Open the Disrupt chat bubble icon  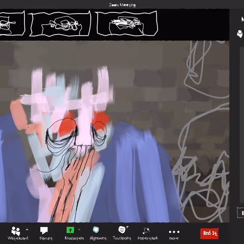click(x=44, y=230)
